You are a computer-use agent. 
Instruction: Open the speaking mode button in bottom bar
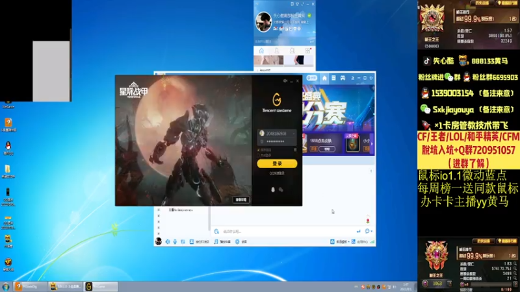(x=200, y=241)
